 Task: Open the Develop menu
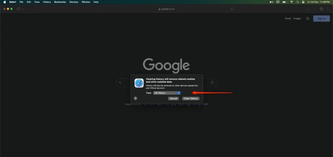click(74, 2)
